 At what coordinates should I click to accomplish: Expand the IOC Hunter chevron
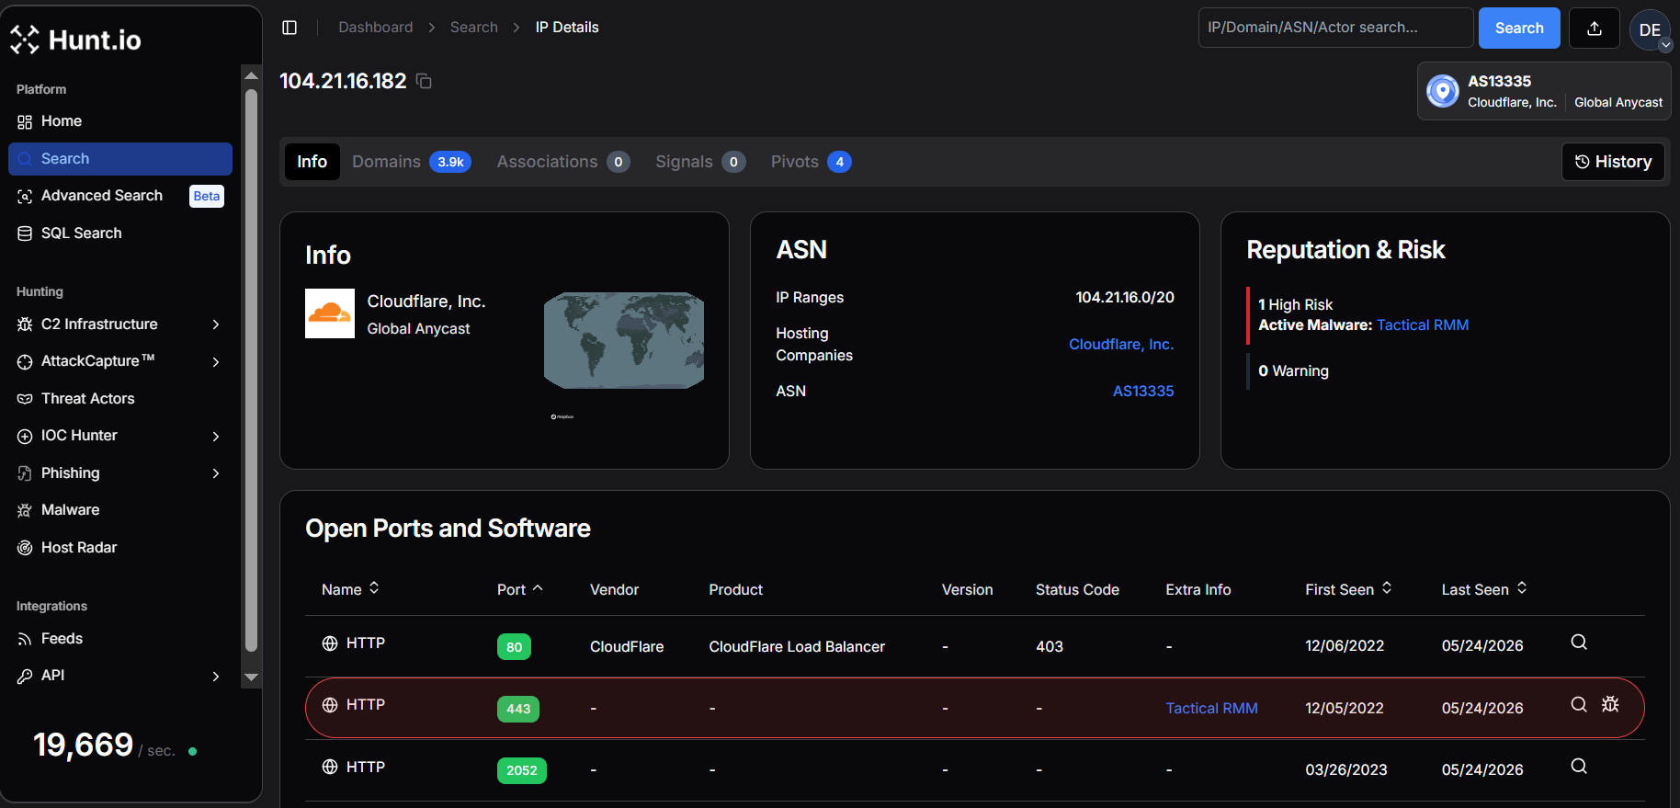coord(216,437)
